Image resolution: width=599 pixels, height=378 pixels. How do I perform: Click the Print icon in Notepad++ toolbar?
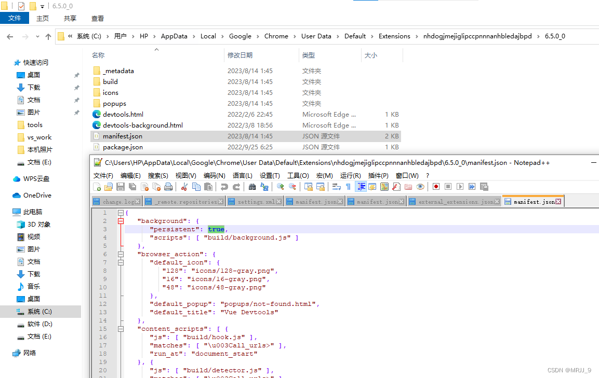click(x=168, y=187)
